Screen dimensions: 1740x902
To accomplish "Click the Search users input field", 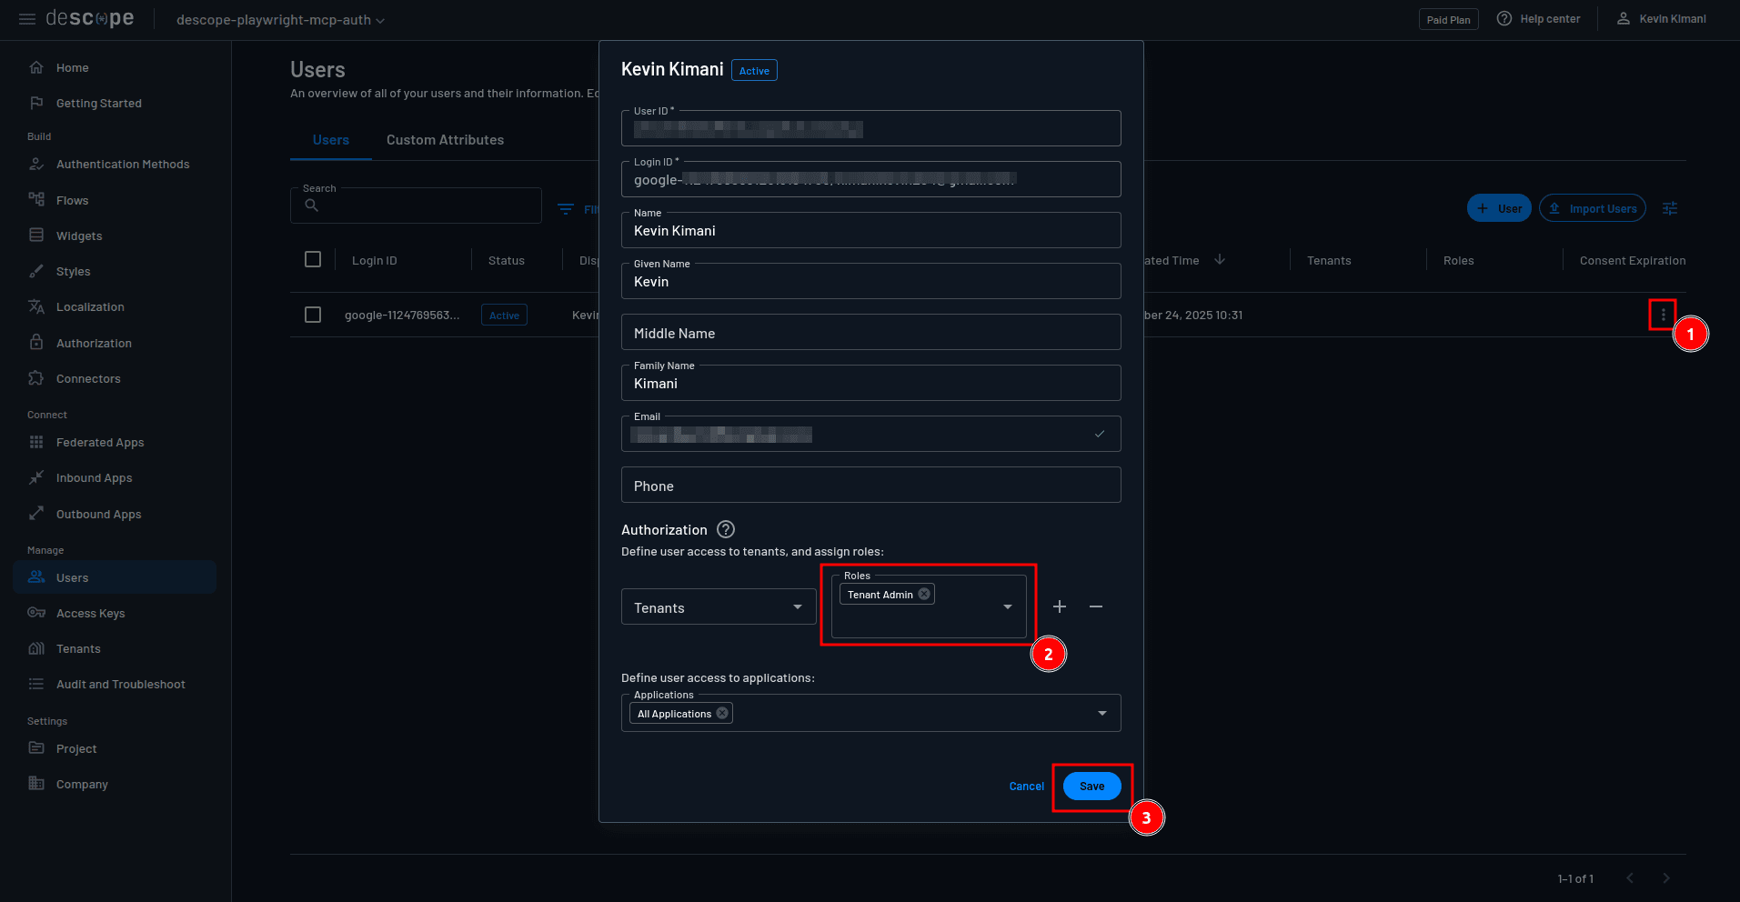I will click(416, 205).
